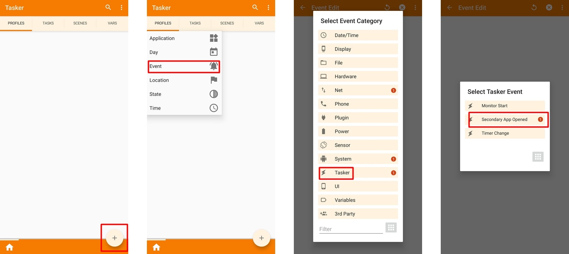
Task: Open overflow menu beside the profile type menu screen's search
Action: click(x=268, y=7)
